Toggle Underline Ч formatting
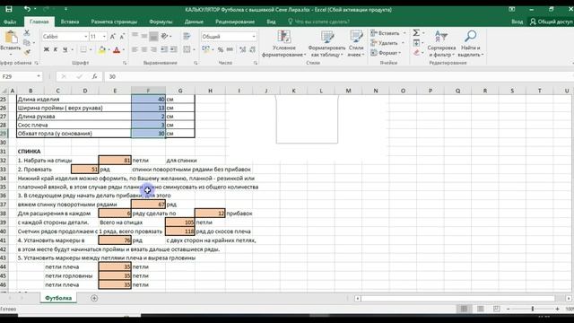Viewport: 574px width, 323px height. pyautogui.click(x=65, y=49)
